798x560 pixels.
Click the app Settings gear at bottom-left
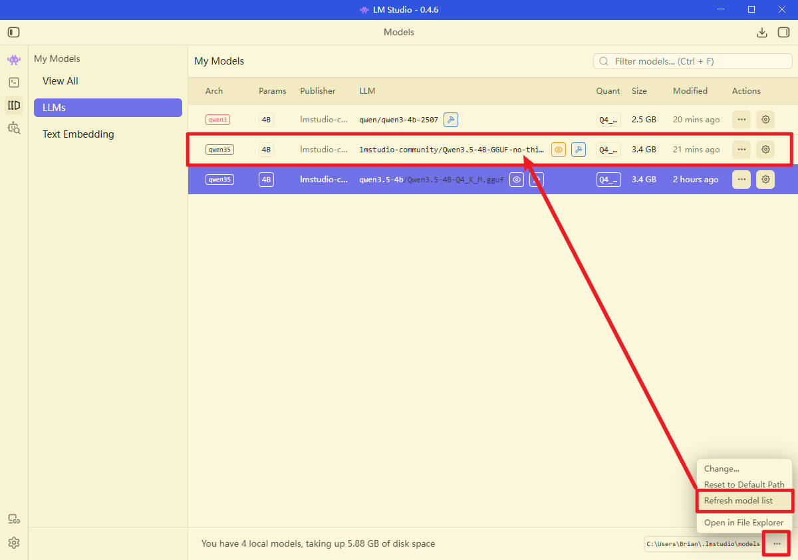pyautogui.click(x=14, y=543)
